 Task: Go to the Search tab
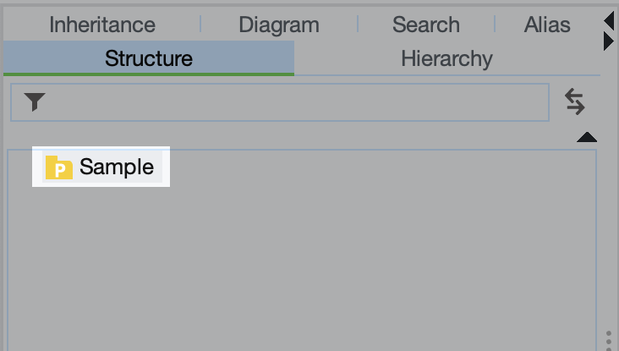[425, 25]
